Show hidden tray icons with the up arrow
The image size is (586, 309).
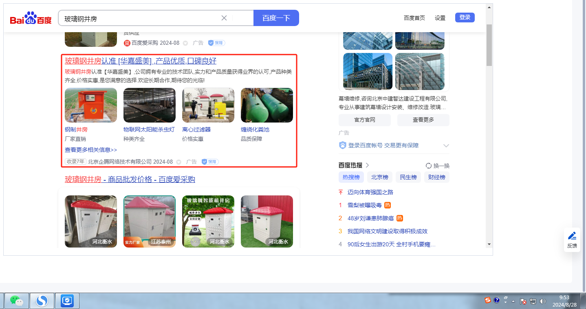click(513, 302)
